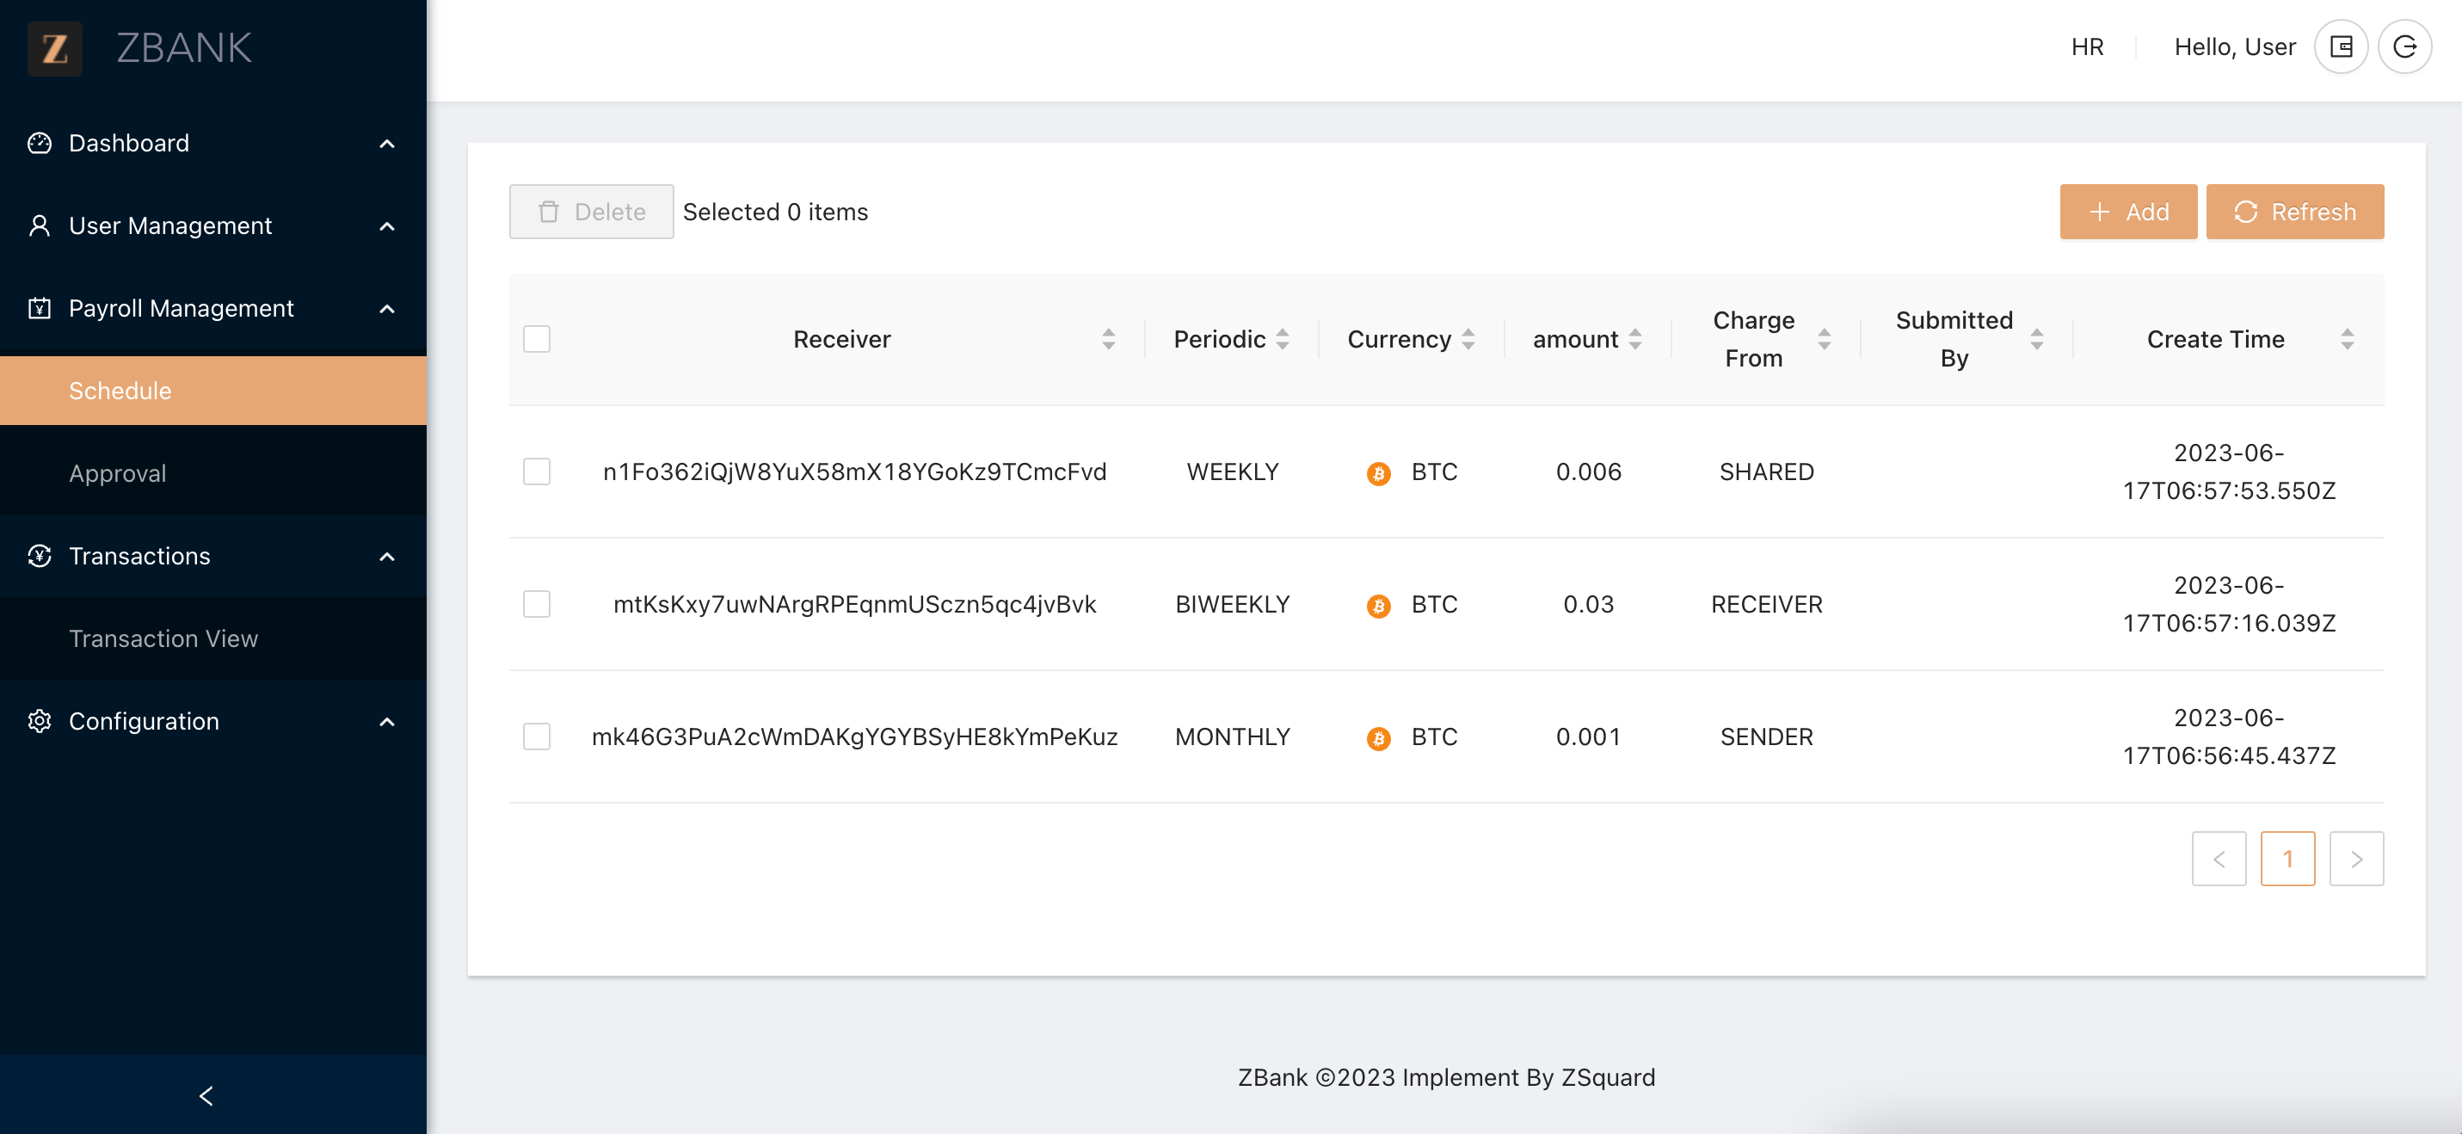Screen dimensions: 2462x1134
Task: Click the Add button
Action: [2128, 212]
